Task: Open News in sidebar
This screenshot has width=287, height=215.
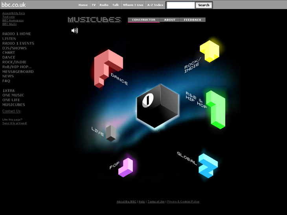Action: (x=8, y=76)
